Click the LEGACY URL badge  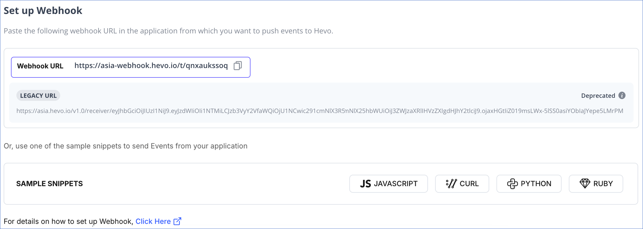tap(38, 96)
